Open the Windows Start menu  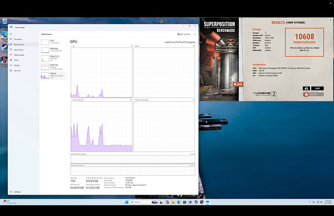pyautogui.click(x=127, y=202)
